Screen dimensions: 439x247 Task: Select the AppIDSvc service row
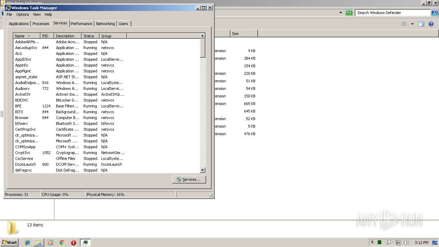106,59
